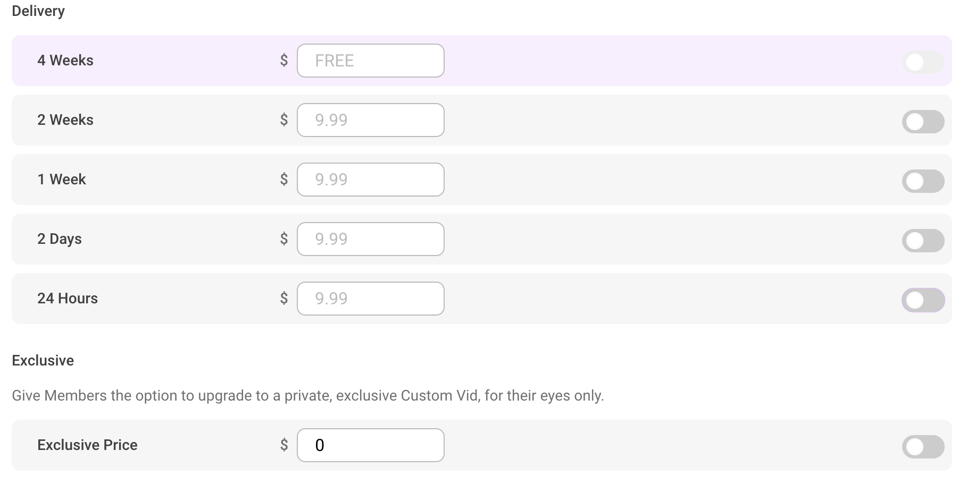Enable the 2 Weeks delivery option
Image resolution: width=967 pixels, height=493 pixels.
923,122
